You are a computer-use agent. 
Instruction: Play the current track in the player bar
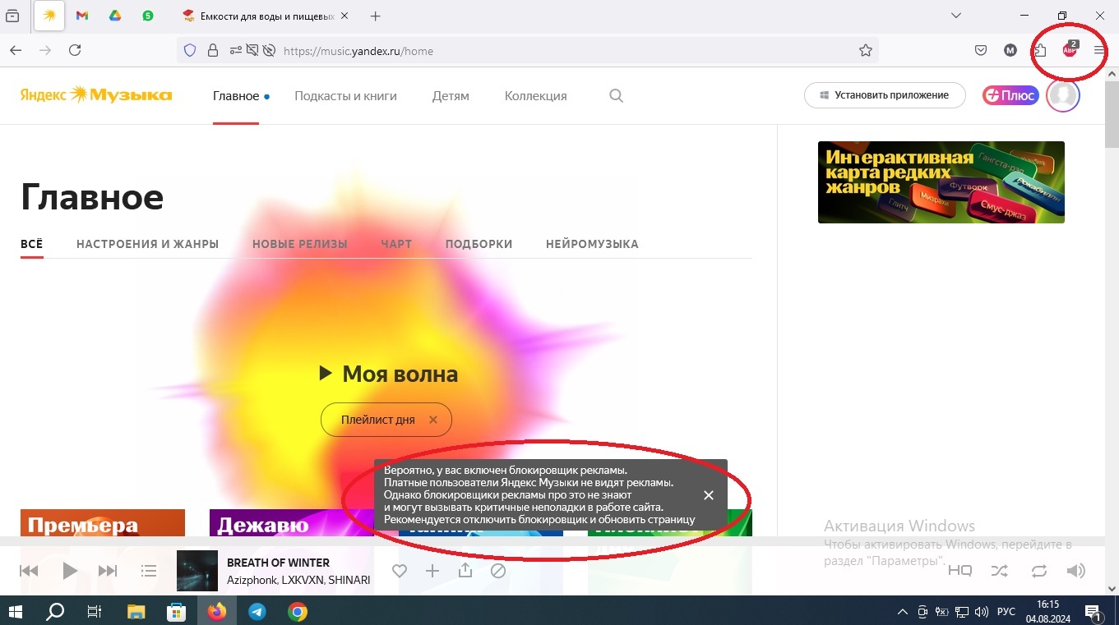70,571
